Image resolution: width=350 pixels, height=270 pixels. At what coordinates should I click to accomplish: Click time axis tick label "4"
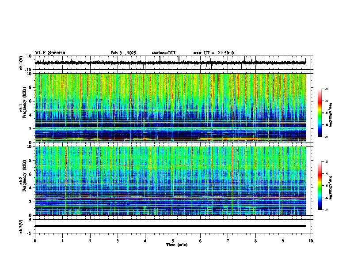point(145,241)
